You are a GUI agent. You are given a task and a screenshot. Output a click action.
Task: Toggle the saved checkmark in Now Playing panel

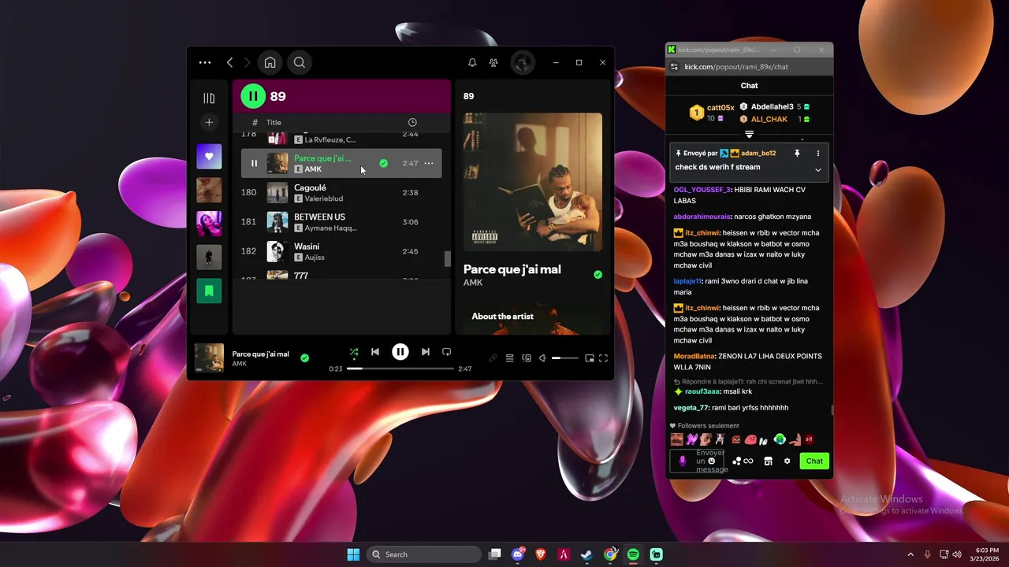point(598,275)
